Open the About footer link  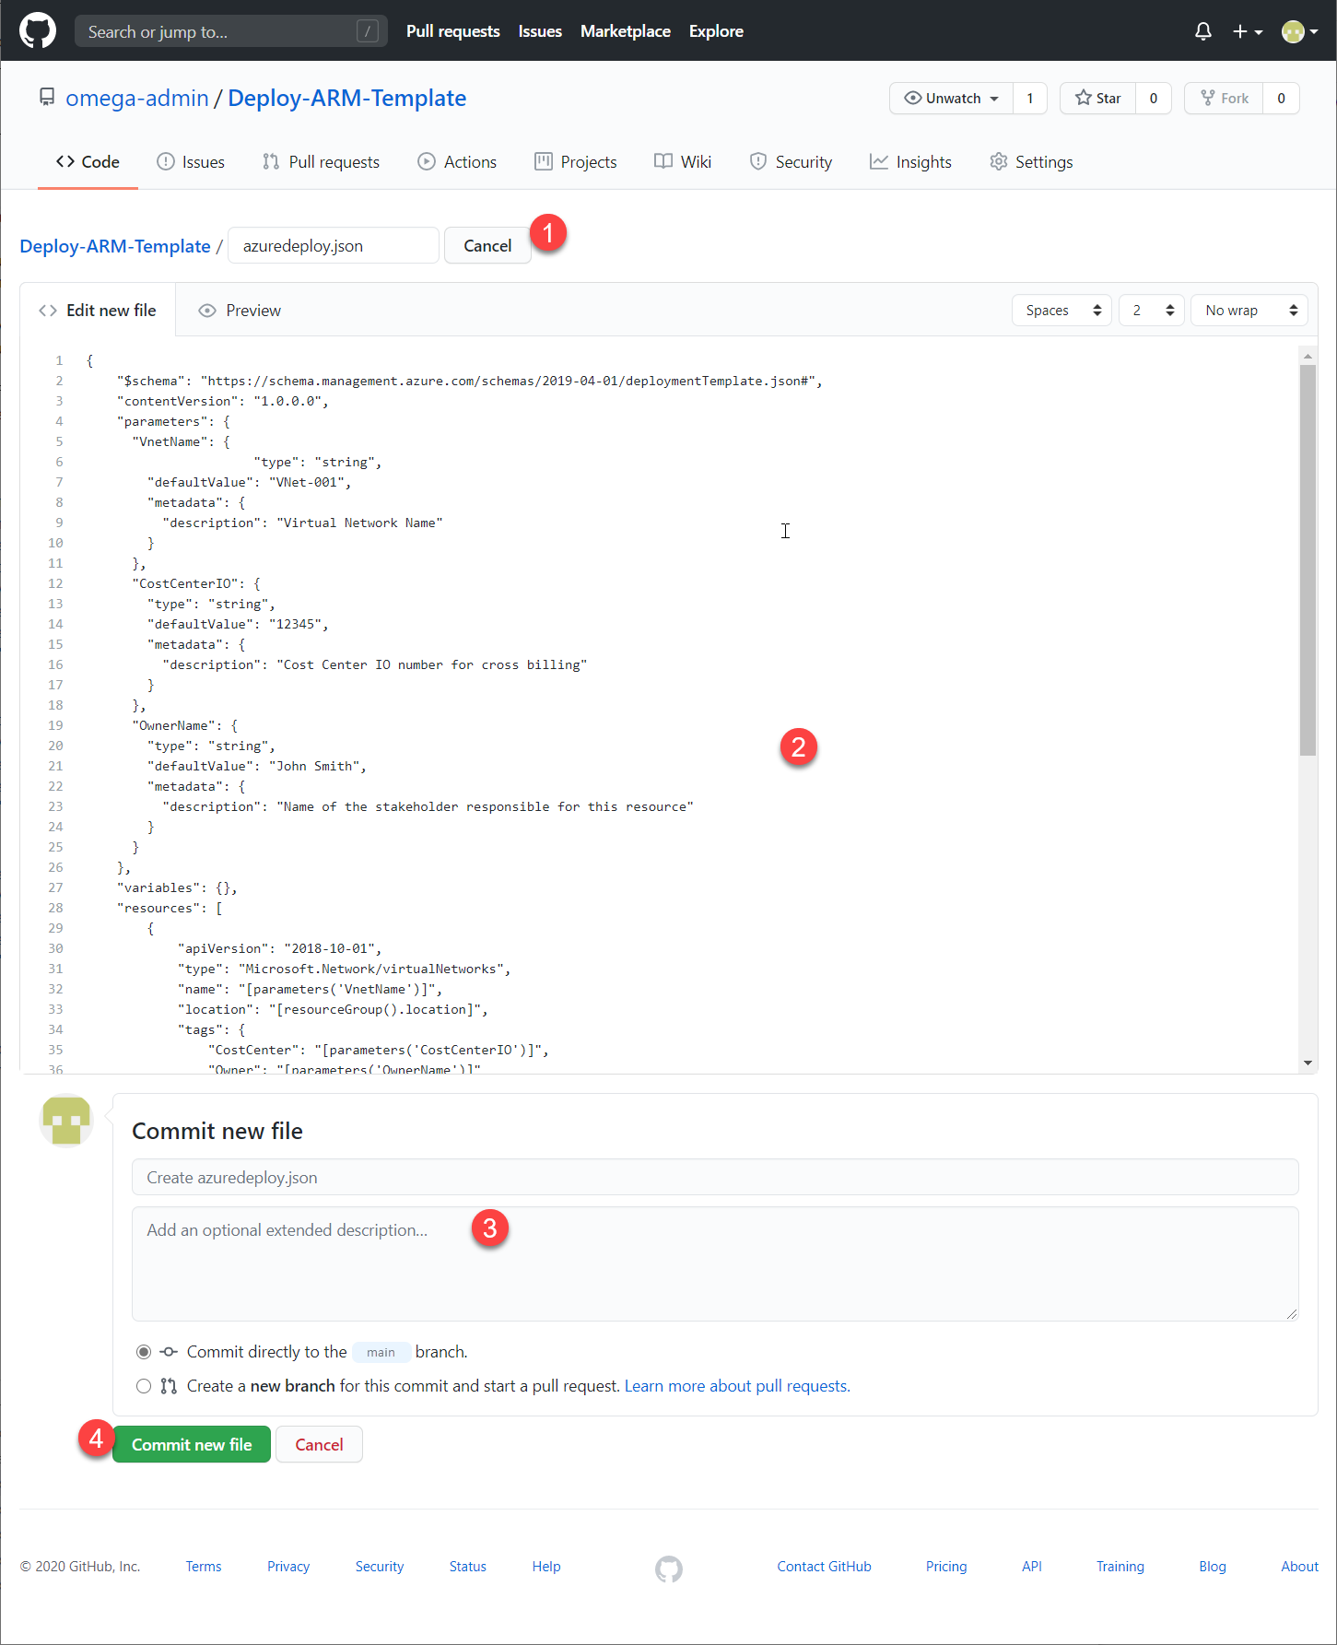point(1300,1567)
